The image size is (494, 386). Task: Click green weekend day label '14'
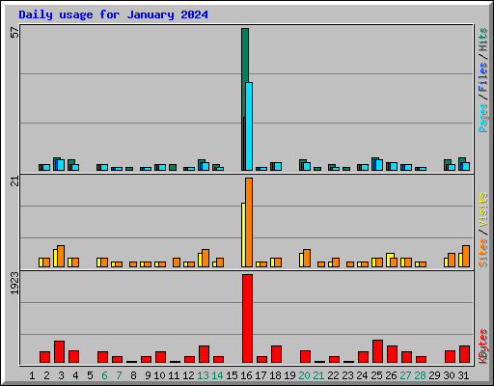[217, 375]
